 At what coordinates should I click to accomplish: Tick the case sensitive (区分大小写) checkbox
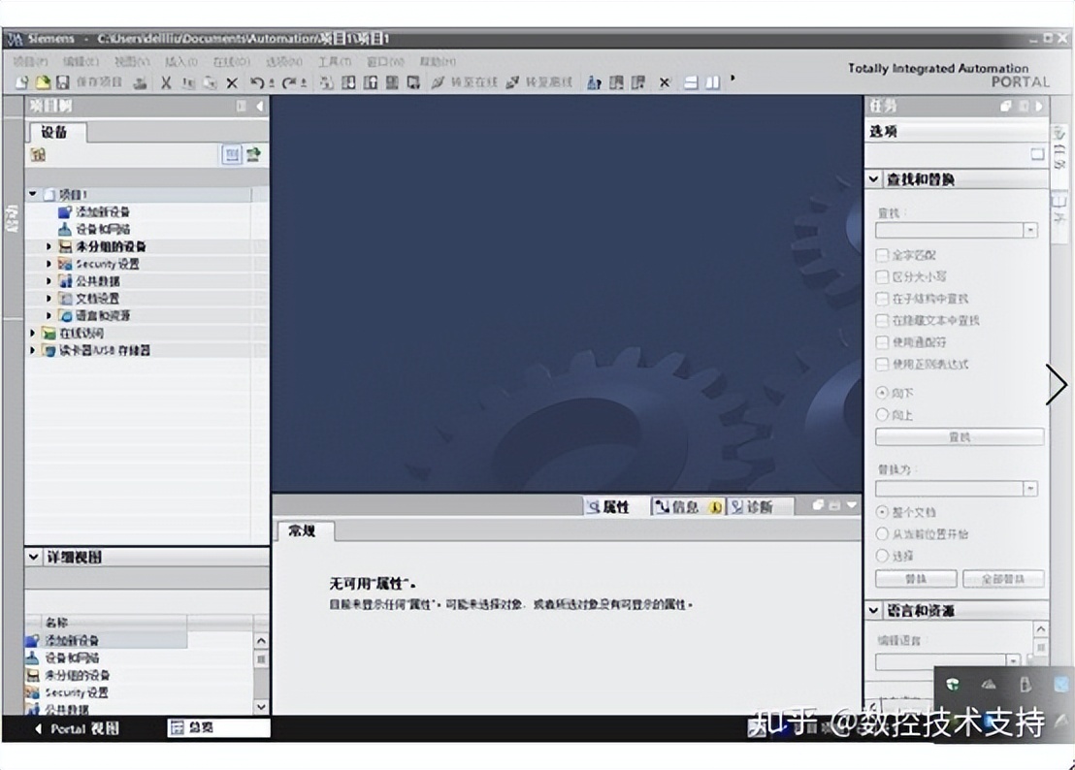(882, 276)
